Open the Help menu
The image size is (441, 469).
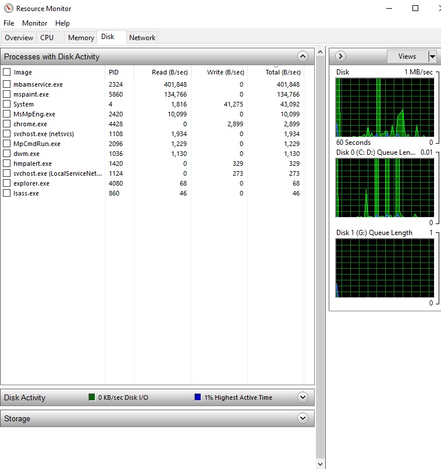coord(62,23)
